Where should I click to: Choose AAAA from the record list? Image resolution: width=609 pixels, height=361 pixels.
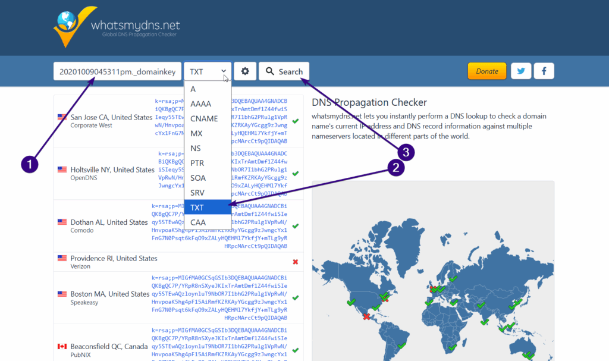point(200,103)
